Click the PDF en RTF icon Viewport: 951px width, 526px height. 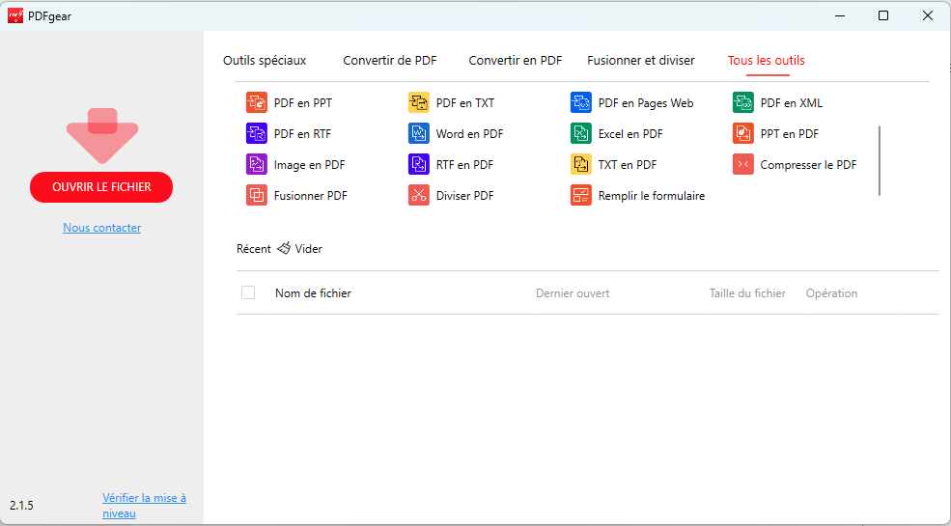tap(257, 133)
